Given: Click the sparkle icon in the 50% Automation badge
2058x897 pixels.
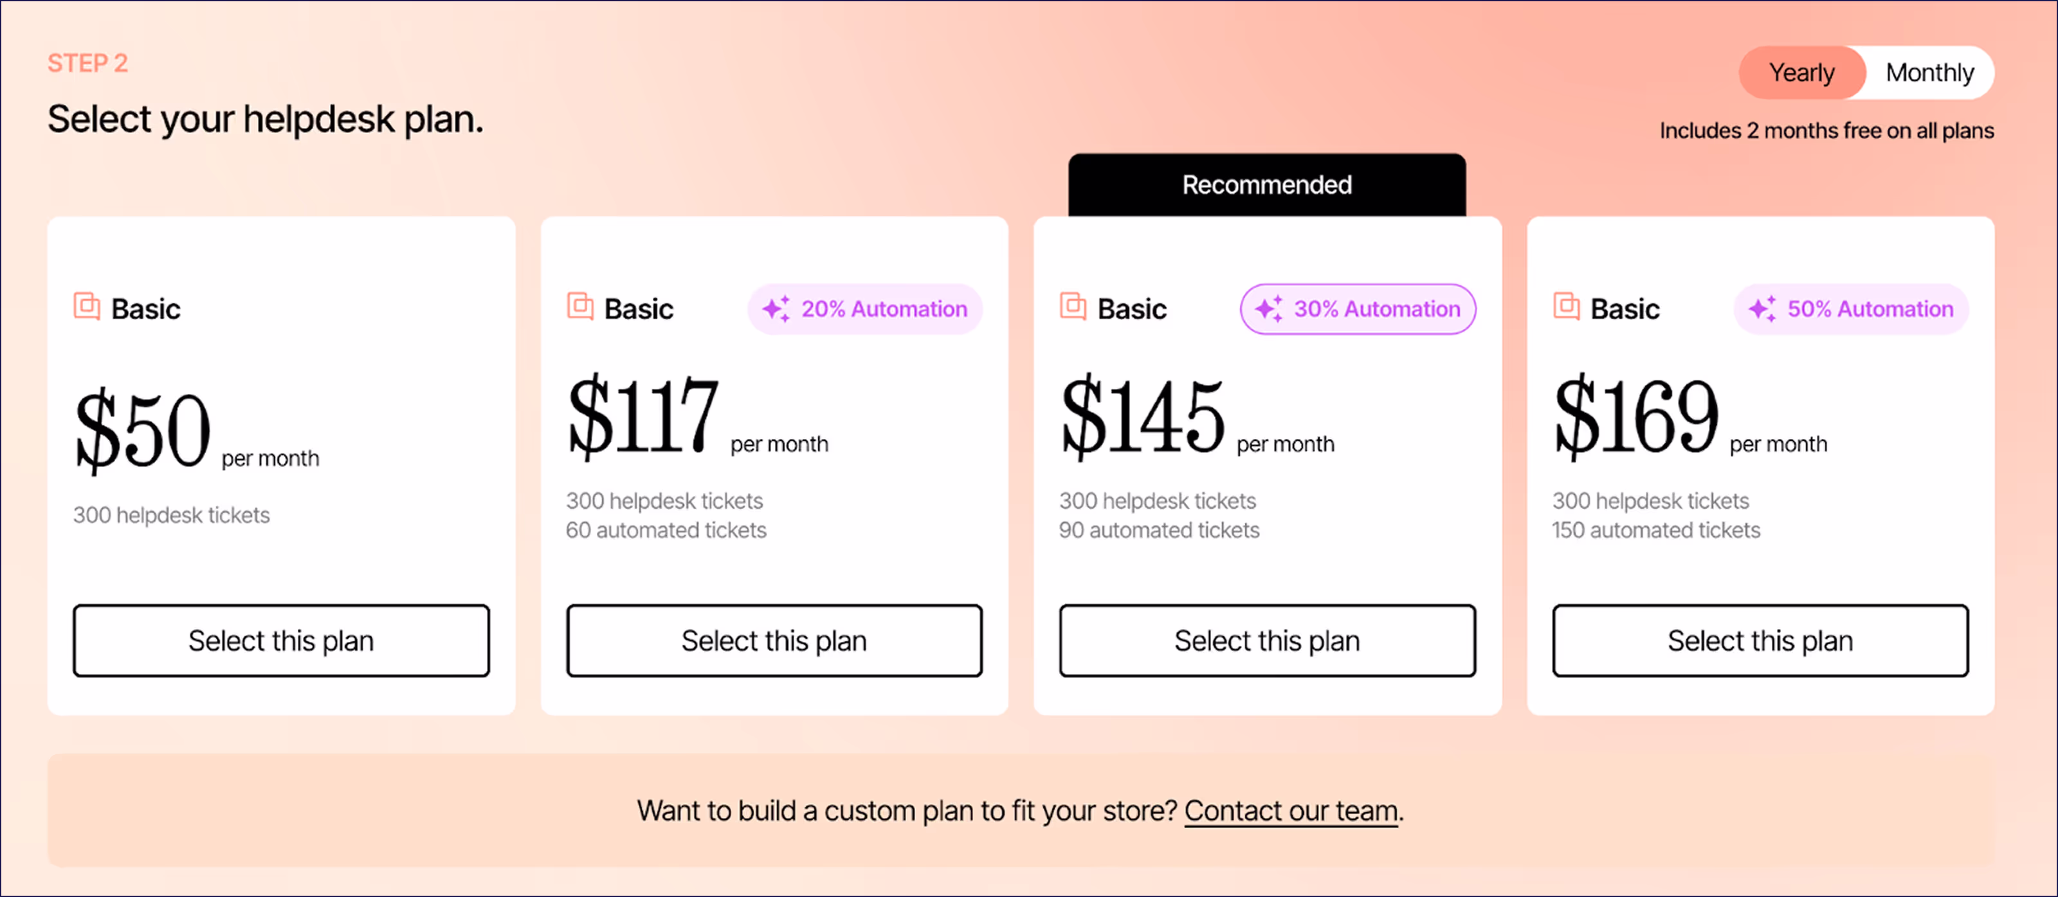Looking at the screenshot, I should coord(1762,309).
